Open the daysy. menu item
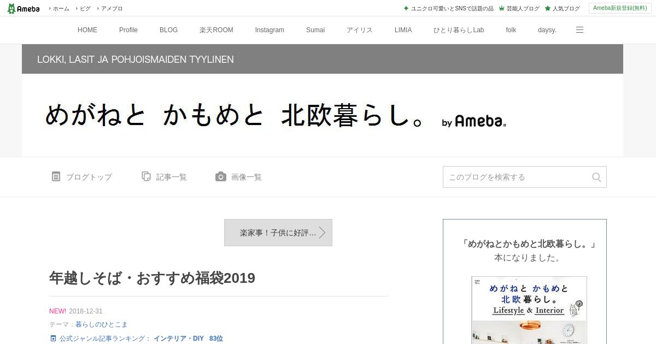The height and width of the screenshot is (344, 656). click(547, 30)
